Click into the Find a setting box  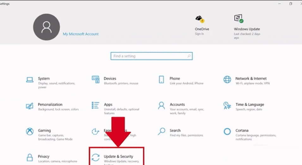point(149,56)
